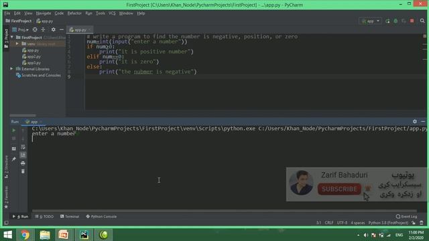Click Python 3.8 interpreter in status bar

click(x=388, y=223)
